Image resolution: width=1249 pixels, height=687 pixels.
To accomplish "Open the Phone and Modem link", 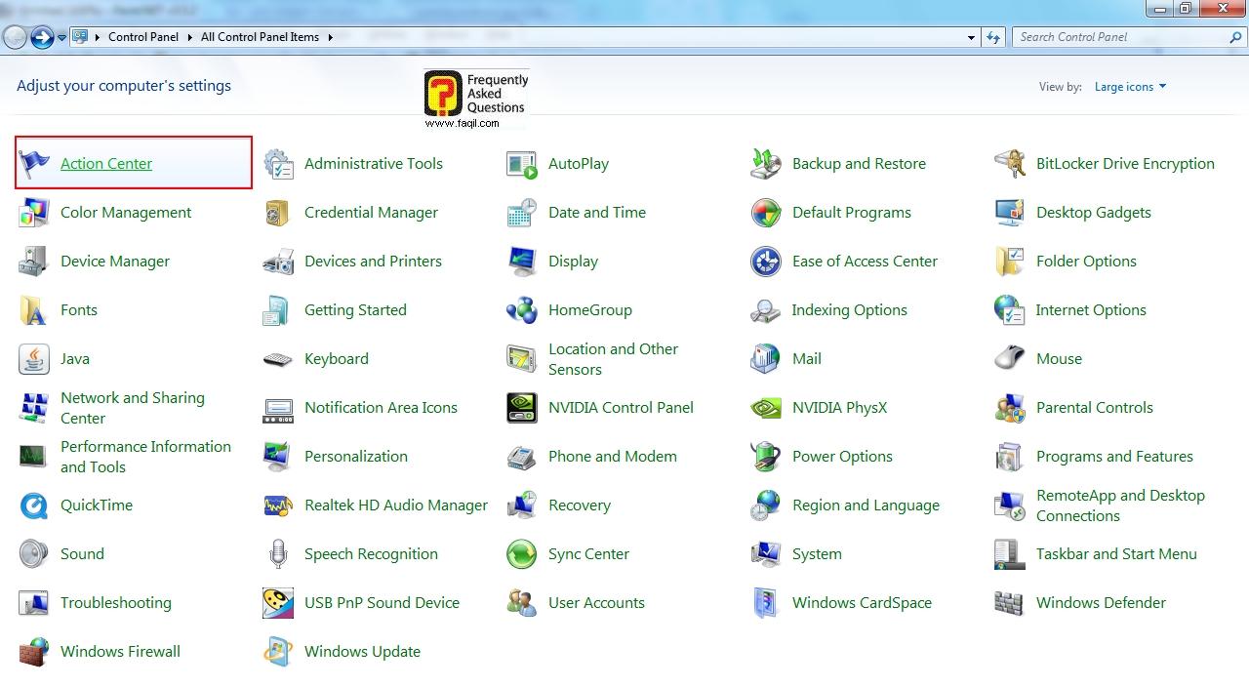I will tap(613, 457).
